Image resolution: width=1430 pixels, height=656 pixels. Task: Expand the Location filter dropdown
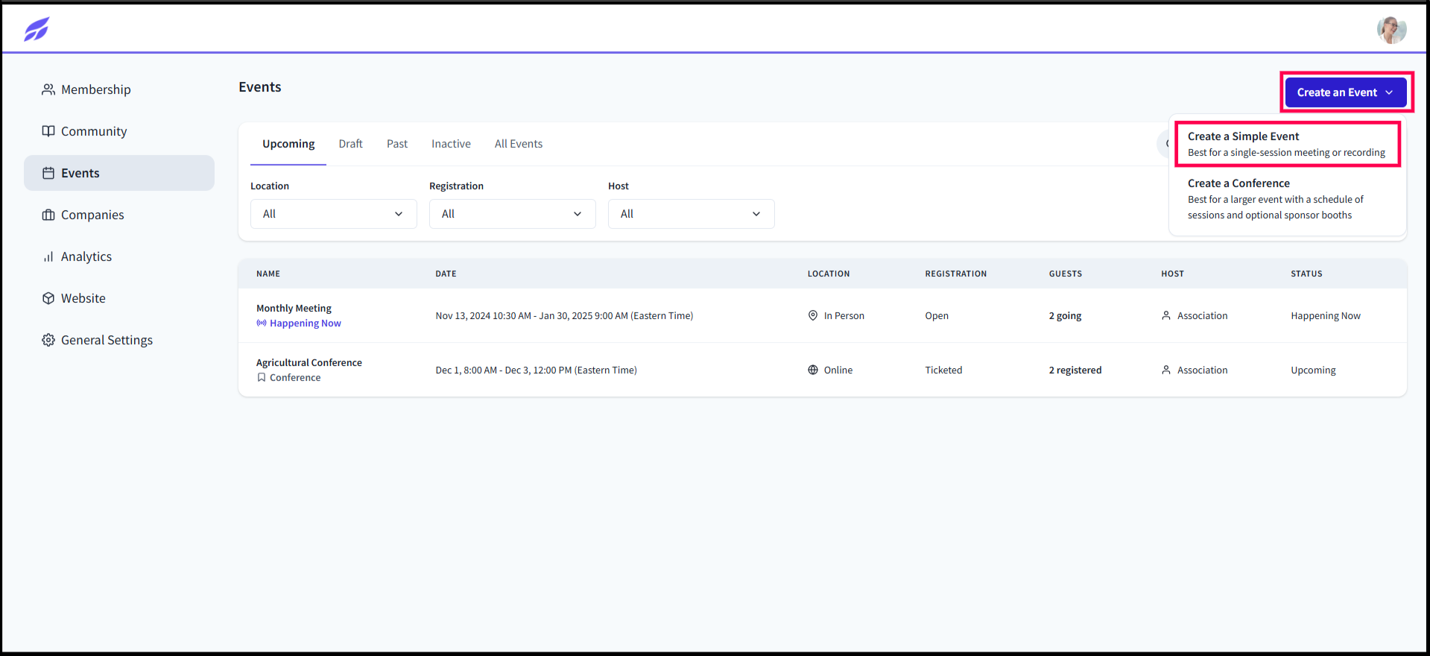(x=333, y=214)
